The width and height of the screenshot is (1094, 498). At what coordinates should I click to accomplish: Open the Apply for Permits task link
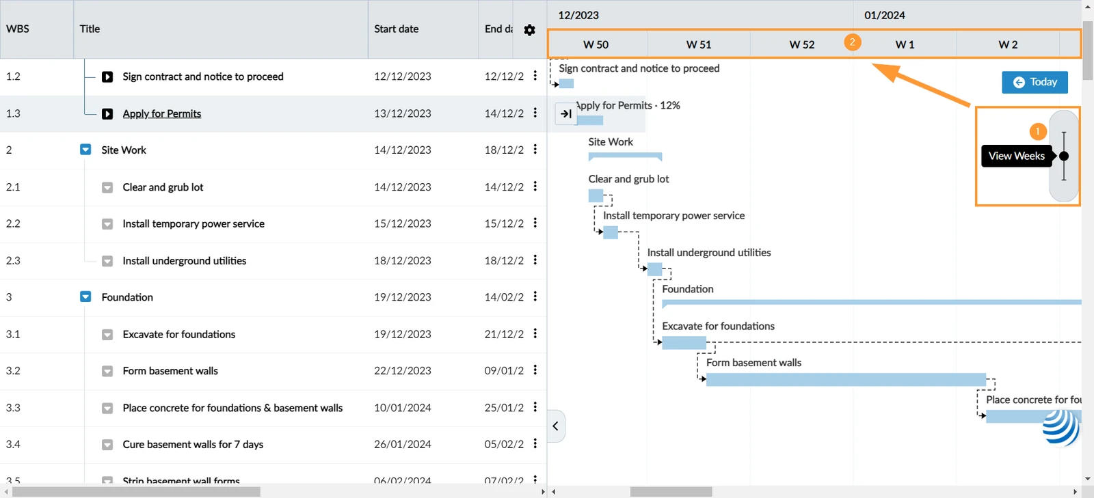coord(162,113)
